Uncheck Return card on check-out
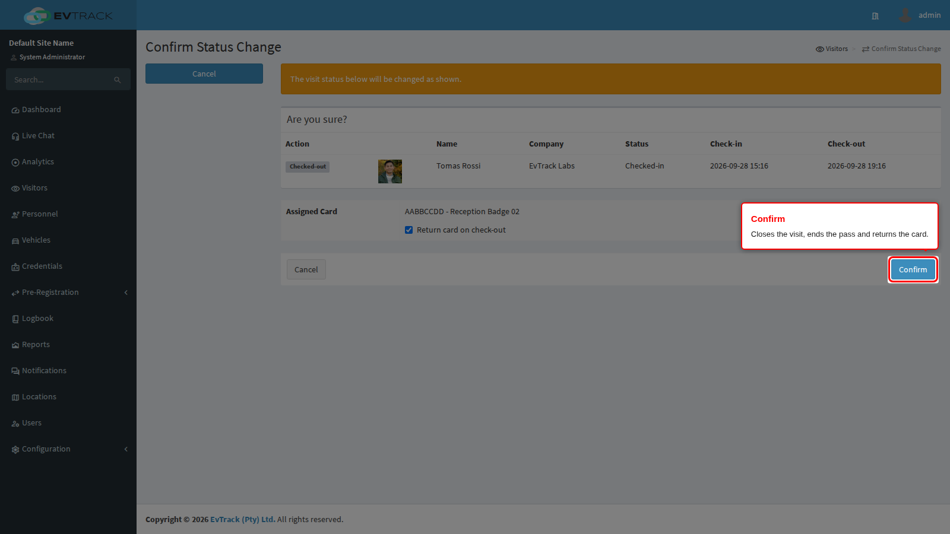Screen dimensions: 950x534 click(408, 230)
